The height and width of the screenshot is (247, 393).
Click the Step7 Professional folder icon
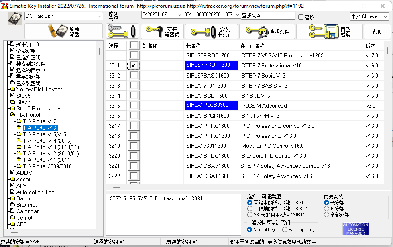pos(13,108)
